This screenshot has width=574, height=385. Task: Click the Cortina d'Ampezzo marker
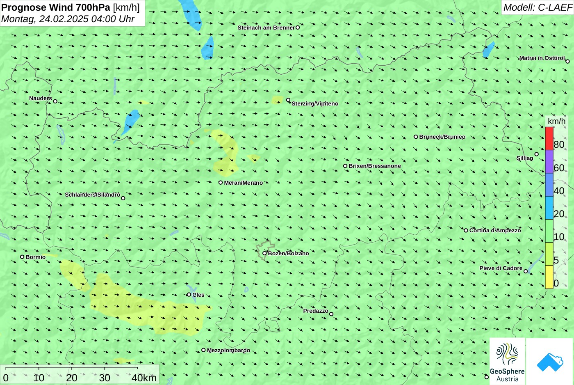pyautogui.click(x=466, y=230)
